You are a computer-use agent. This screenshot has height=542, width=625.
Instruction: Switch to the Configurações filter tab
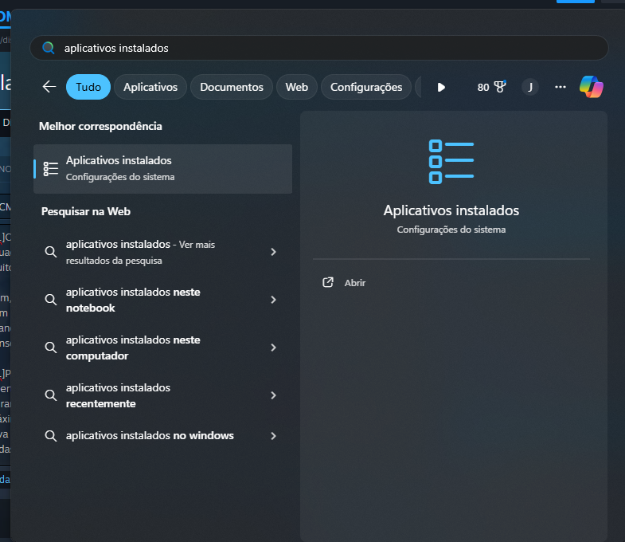coord(366,87)
